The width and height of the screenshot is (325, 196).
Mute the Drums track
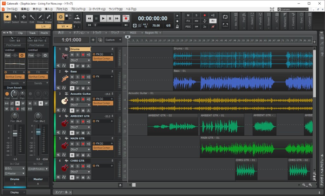(72, 54)
